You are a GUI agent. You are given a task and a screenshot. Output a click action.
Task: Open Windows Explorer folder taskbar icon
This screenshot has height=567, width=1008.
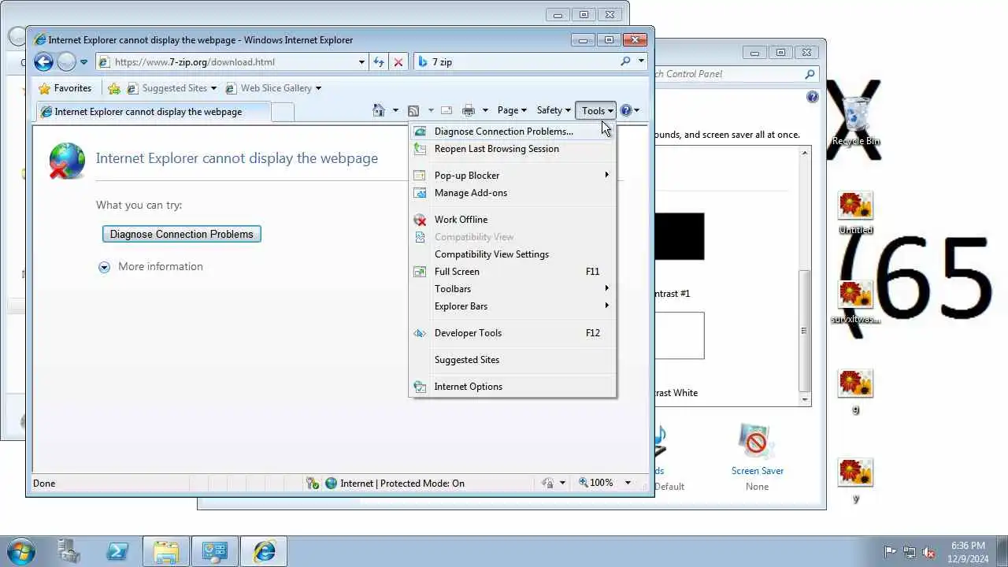pyautogui.click(x=166, y=551)
